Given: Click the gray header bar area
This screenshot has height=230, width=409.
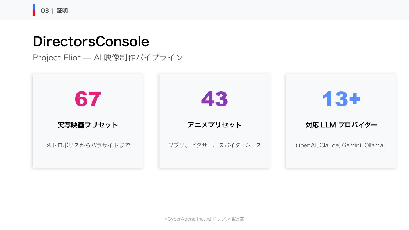Looking at the screenshot, I should [x=227, y=10].
